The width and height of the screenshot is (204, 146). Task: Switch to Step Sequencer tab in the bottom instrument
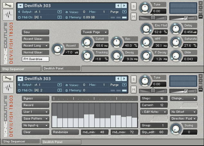pos(21,141)
